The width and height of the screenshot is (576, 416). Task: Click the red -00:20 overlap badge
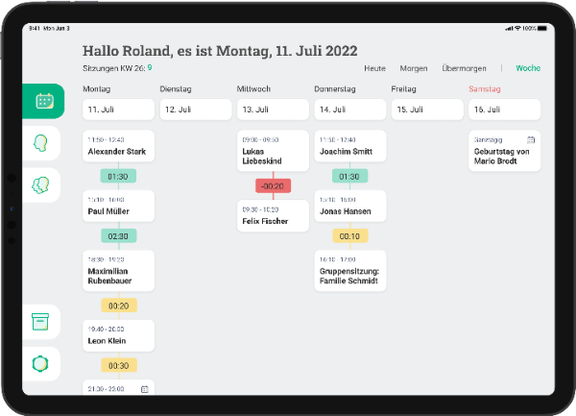[x=273, y=186]
